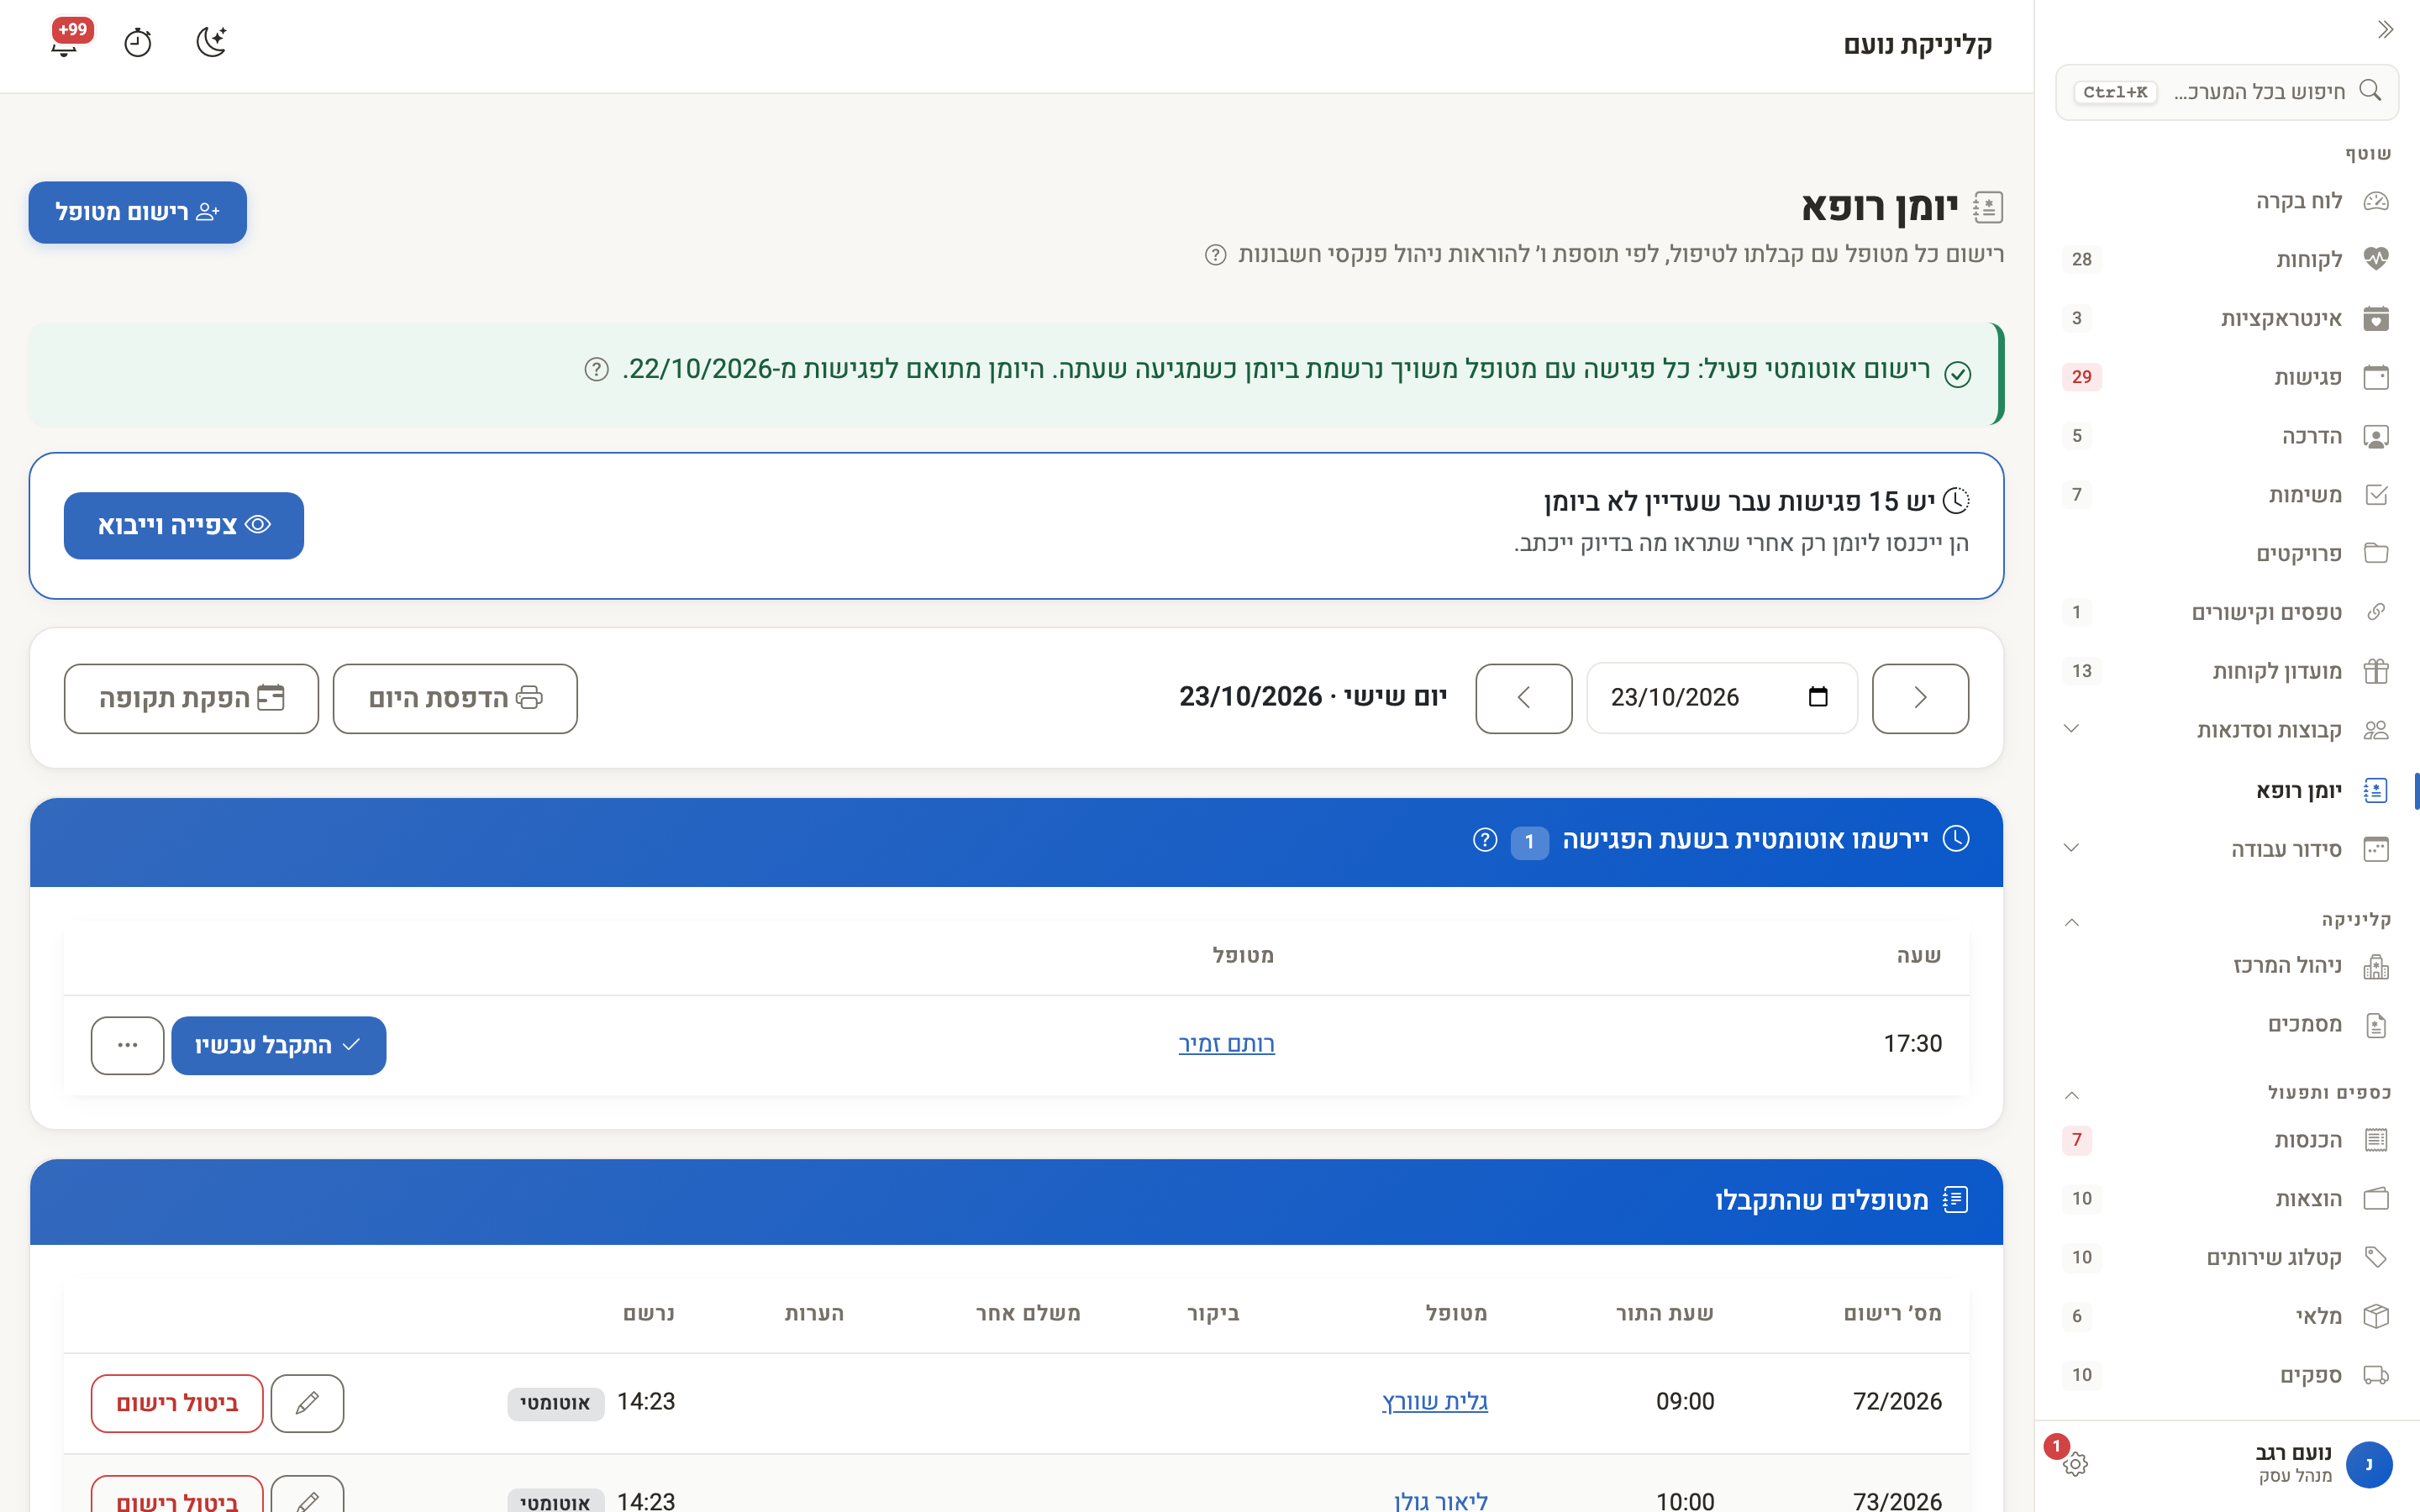Click the הכנסות sidebar icon
Viewport: 2420px width, 1512px height.
[x=2376, y=1140]
